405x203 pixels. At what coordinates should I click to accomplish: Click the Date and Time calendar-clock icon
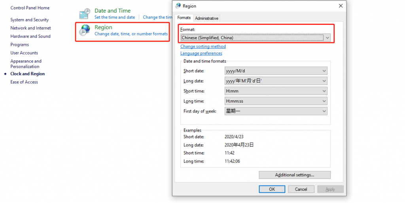[85, 14]
